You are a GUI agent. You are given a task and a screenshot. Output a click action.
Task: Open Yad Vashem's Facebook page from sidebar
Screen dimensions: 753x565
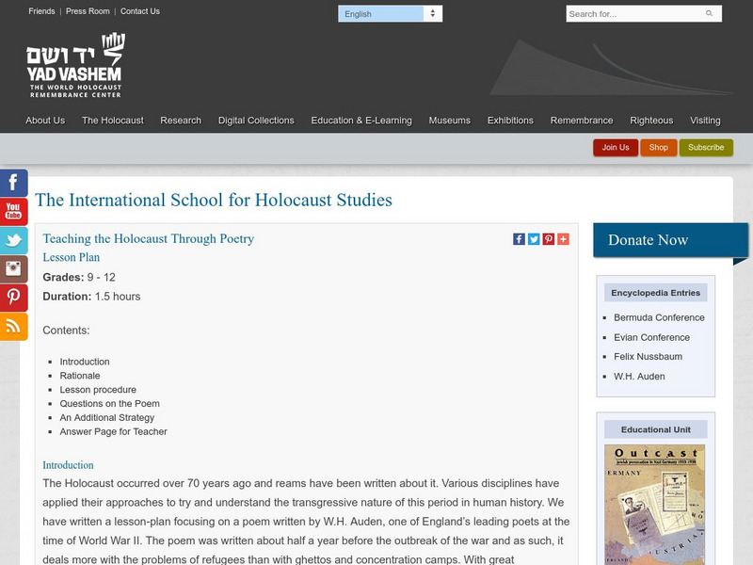tap(11, 184)
